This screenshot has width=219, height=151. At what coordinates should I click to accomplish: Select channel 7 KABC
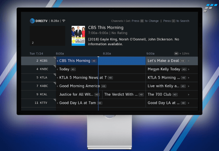38,86
